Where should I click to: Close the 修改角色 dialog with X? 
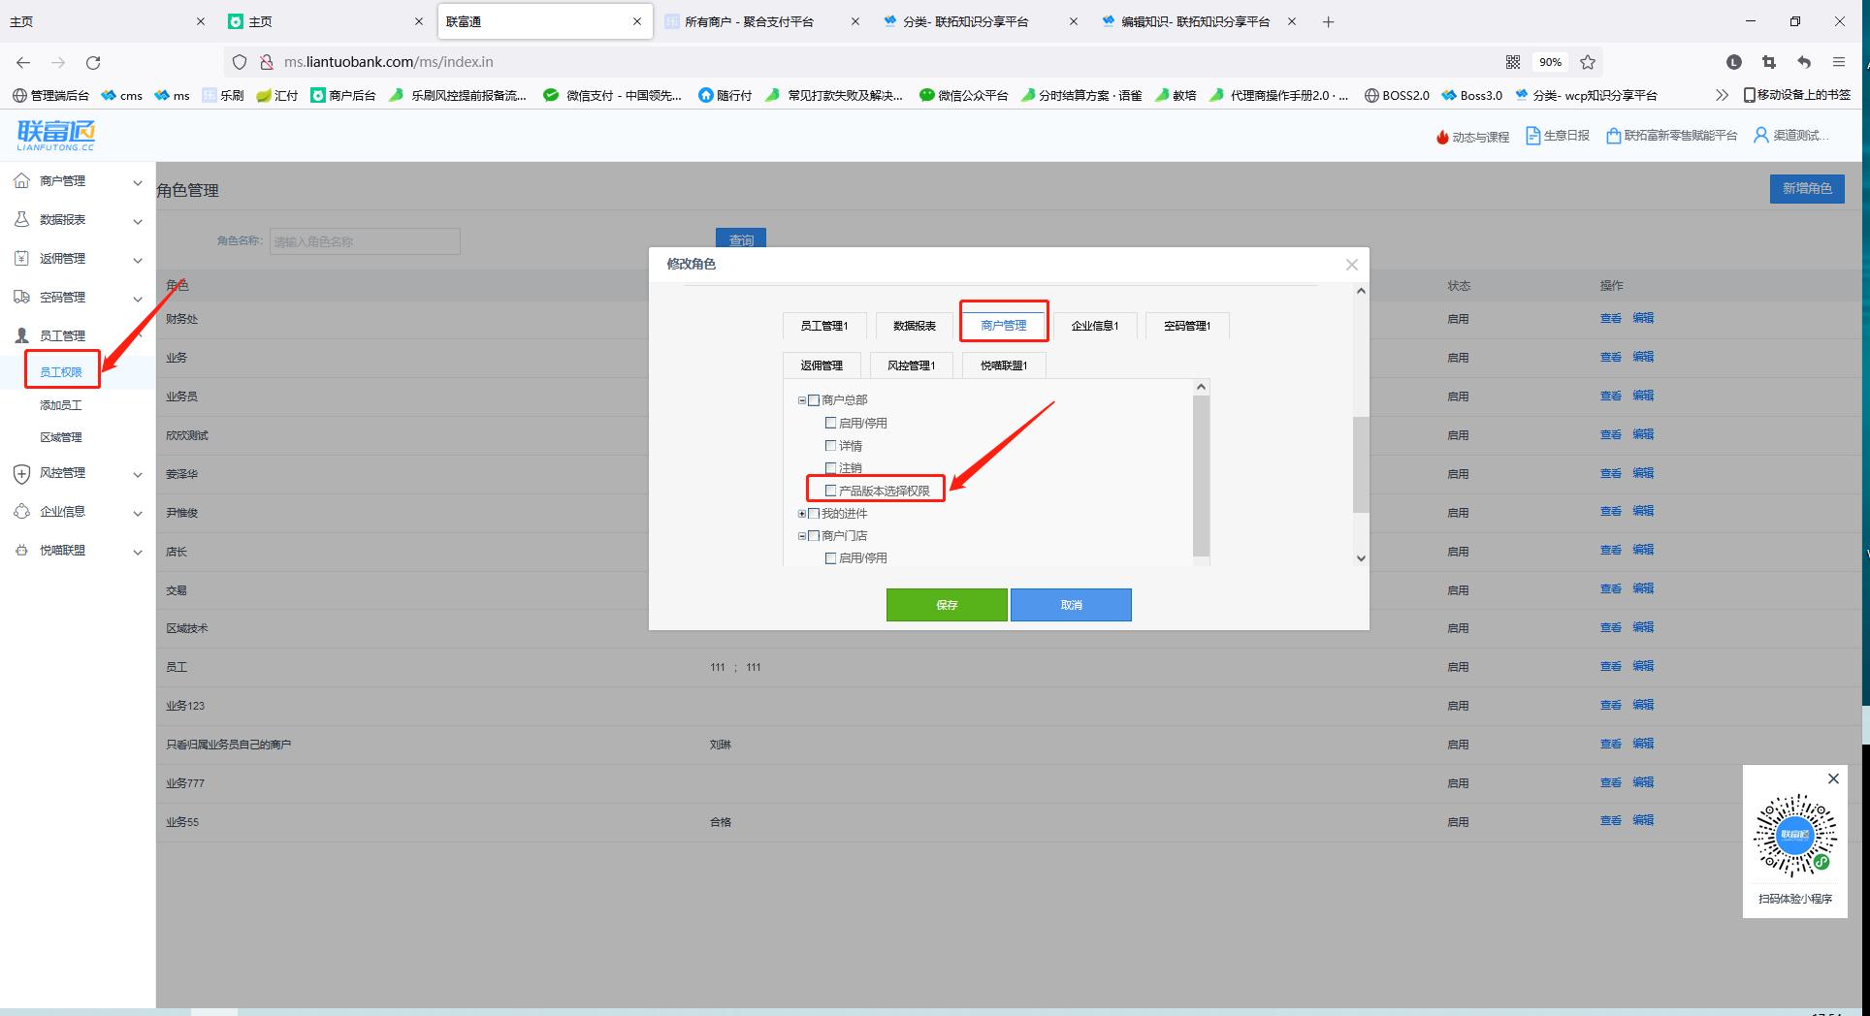pyautogui.click(x=1351, y=265)
